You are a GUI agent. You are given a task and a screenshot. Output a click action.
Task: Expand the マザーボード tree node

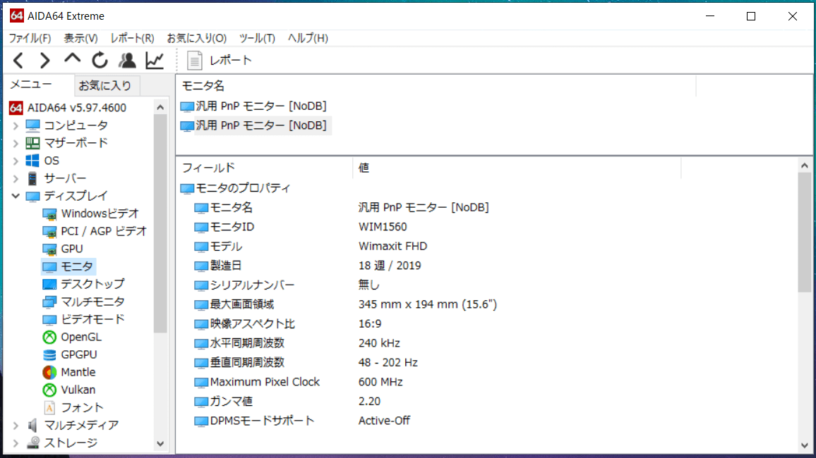coord(16,143)
